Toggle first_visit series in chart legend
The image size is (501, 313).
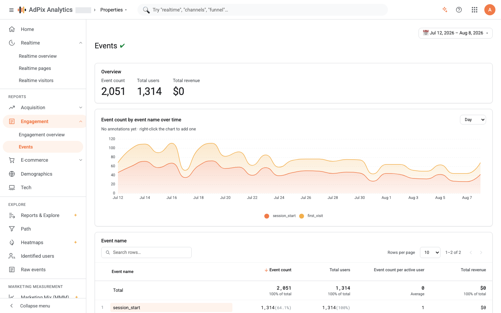pyautogui.click(x=311, y=216)
